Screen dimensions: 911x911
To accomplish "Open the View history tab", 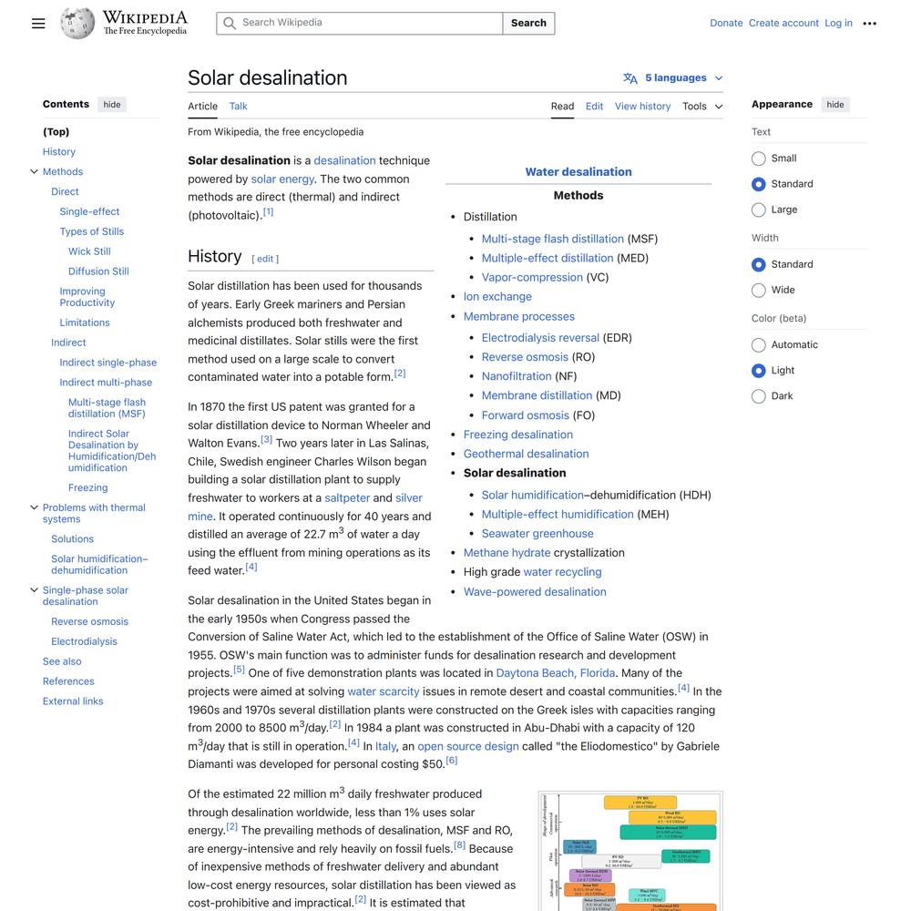I will 642,107.
